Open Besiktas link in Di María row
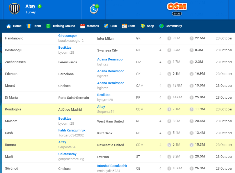Viewport: 235px width, 173px height. [104, 95]
